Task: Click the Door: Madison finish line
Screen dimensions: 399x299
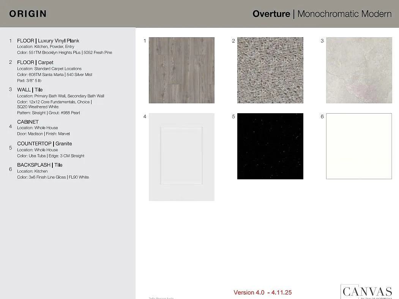Action: click(43, 134)
